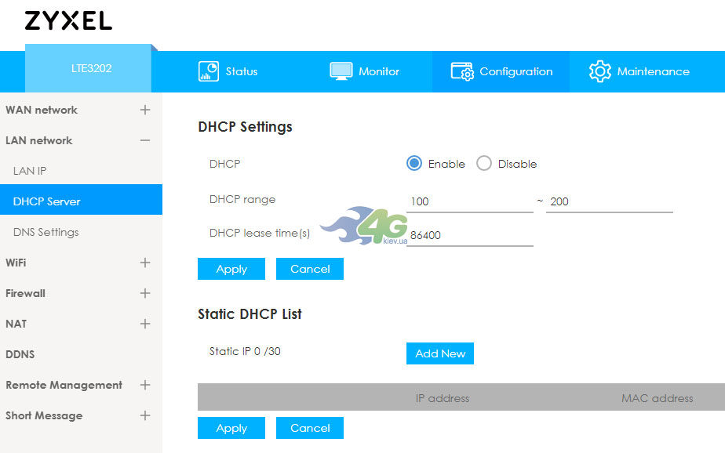
Task: Click the Firewall sidebar label
Action: click(x=25, y=293)
